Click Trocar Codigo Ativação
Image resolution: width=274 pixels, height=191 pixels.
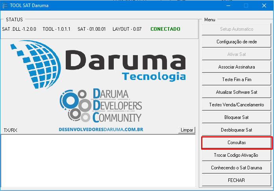click(x=237, y=155)
